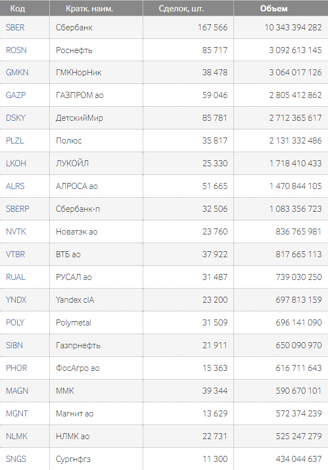
Task: Click the Код column header
Action: 18,9
